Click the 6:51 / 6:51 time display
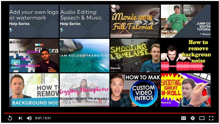This screenshot has width=219, height=124. [43, 118]
